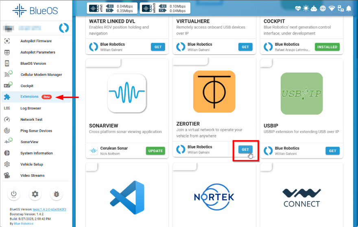Click the Extensions puzzle piece icon
This screenshot has width=358, height=227.
7,96
